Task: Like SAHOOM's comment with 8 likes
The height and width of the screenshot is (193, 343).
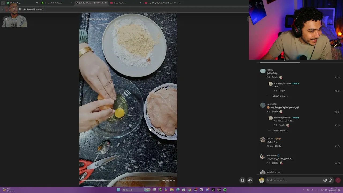Action: pos(336,163)
